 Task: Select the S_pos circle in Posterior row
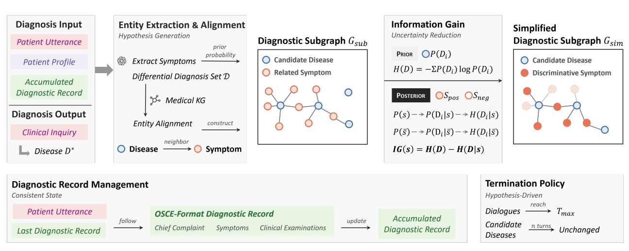coord(439,96)
